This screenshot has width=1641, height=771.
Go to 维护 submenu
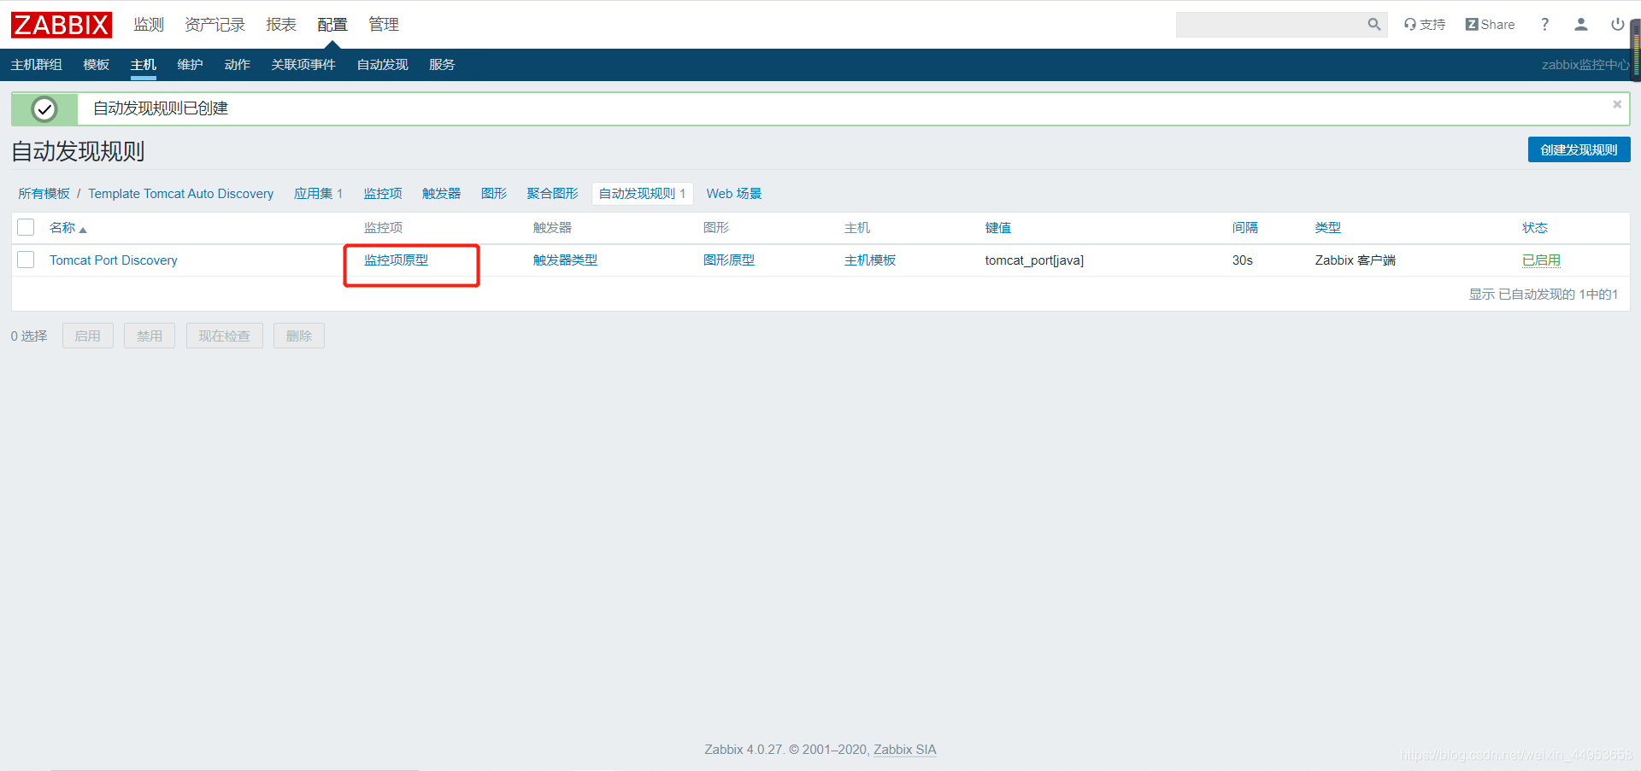coord(191,65)
